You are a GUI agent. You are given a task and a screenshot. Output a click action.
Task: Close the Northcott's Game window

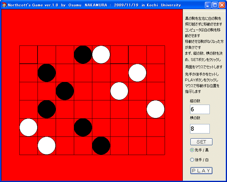click(222, 5)
